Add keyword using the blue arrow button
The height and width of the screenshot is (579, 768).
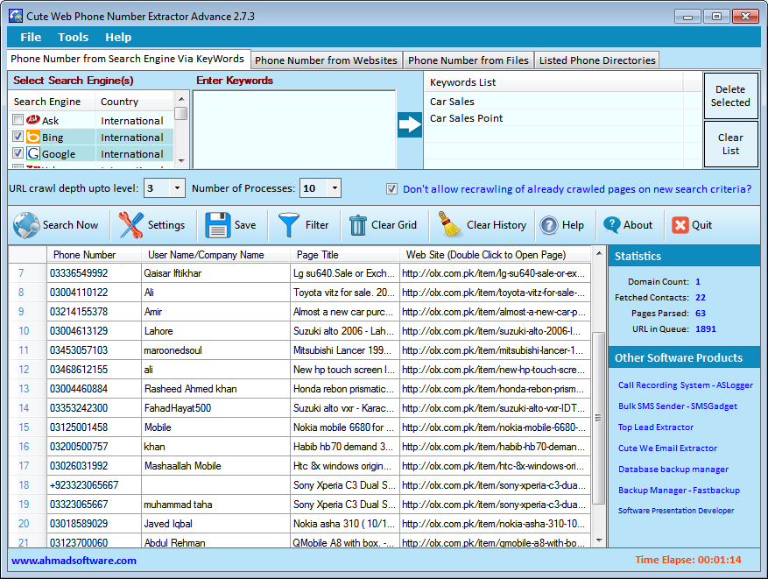pyautogui.click(x=410, y=124)
